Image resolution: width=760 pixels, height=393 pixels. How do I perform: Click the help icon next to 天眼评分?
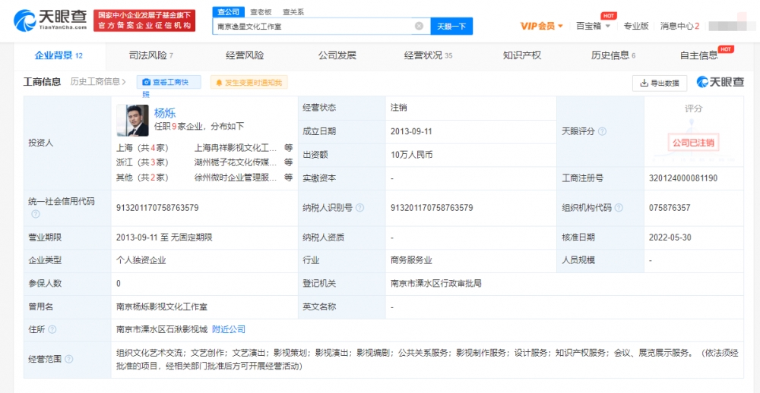[603, 132]
